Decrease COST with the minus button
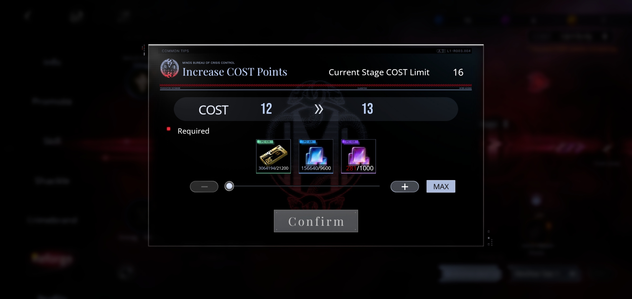 point(204,187)
